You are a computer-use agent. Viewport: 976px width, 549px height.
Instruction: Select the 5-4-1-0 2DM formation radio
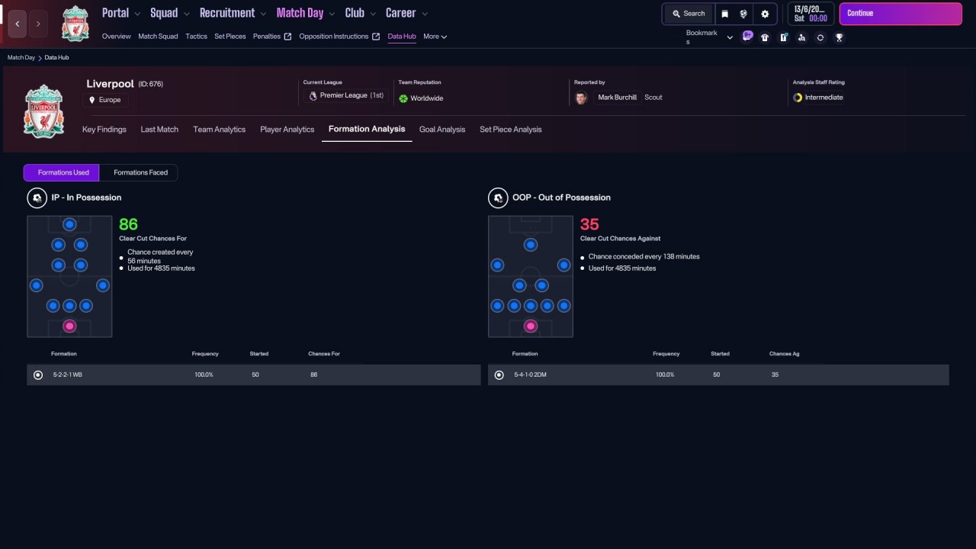[x=499, y=375]
